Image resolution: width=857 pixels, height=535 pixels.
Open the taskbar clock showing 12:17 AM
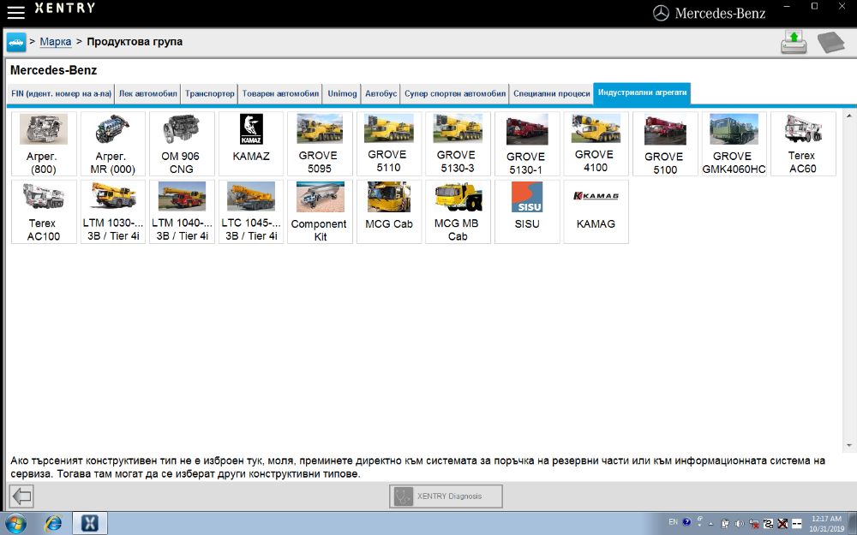pos(827,524)
